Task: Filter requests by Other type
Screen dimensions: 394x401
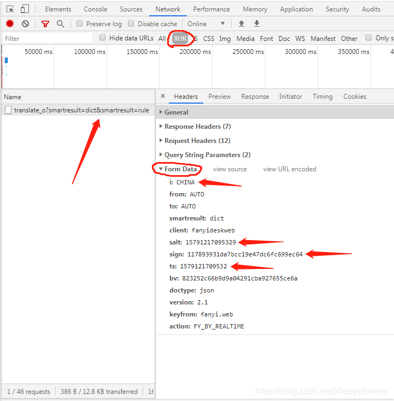Action: (349, 39)
